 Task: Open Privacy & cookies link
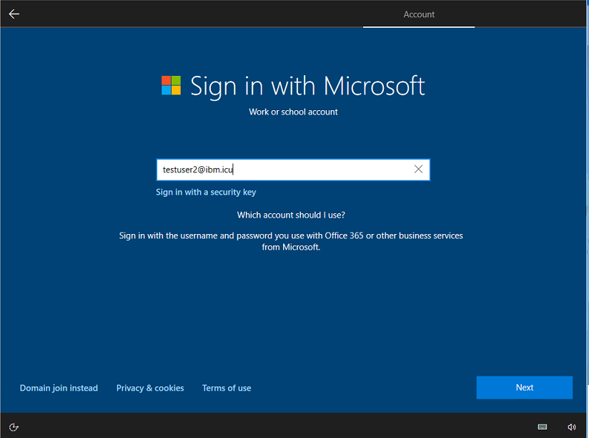click(150, 388)
